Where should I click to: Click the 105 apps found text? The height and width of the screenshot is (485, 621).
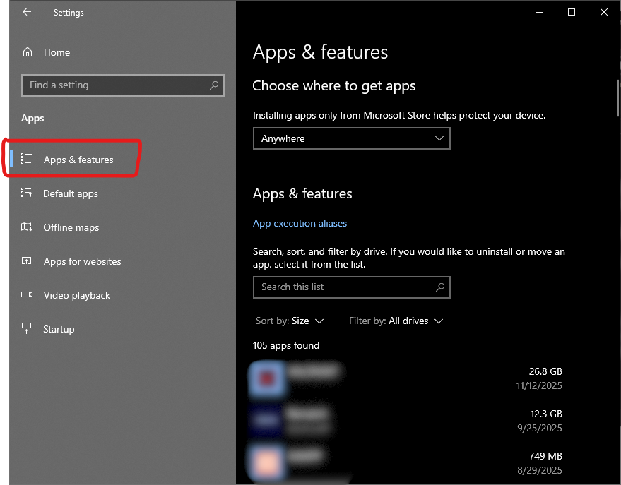pyautogui.click(x=286, y=345)
